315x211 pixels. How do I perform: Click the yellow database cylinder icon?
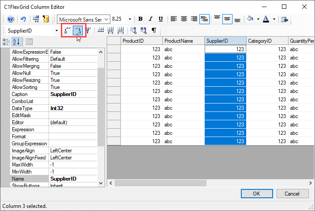tap(46, 19)
